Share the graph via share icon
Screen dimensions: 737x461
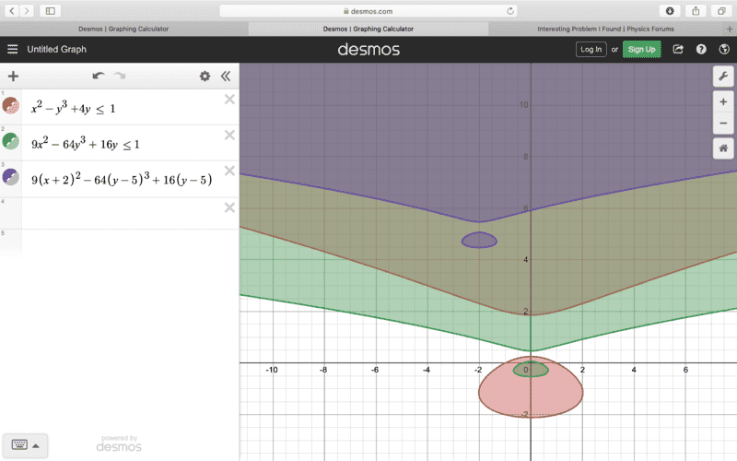678,50
